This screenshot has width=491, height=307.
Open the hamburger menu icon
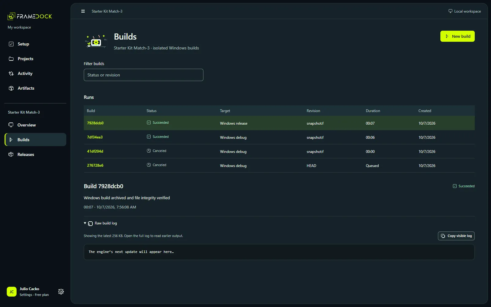[83, 11]
